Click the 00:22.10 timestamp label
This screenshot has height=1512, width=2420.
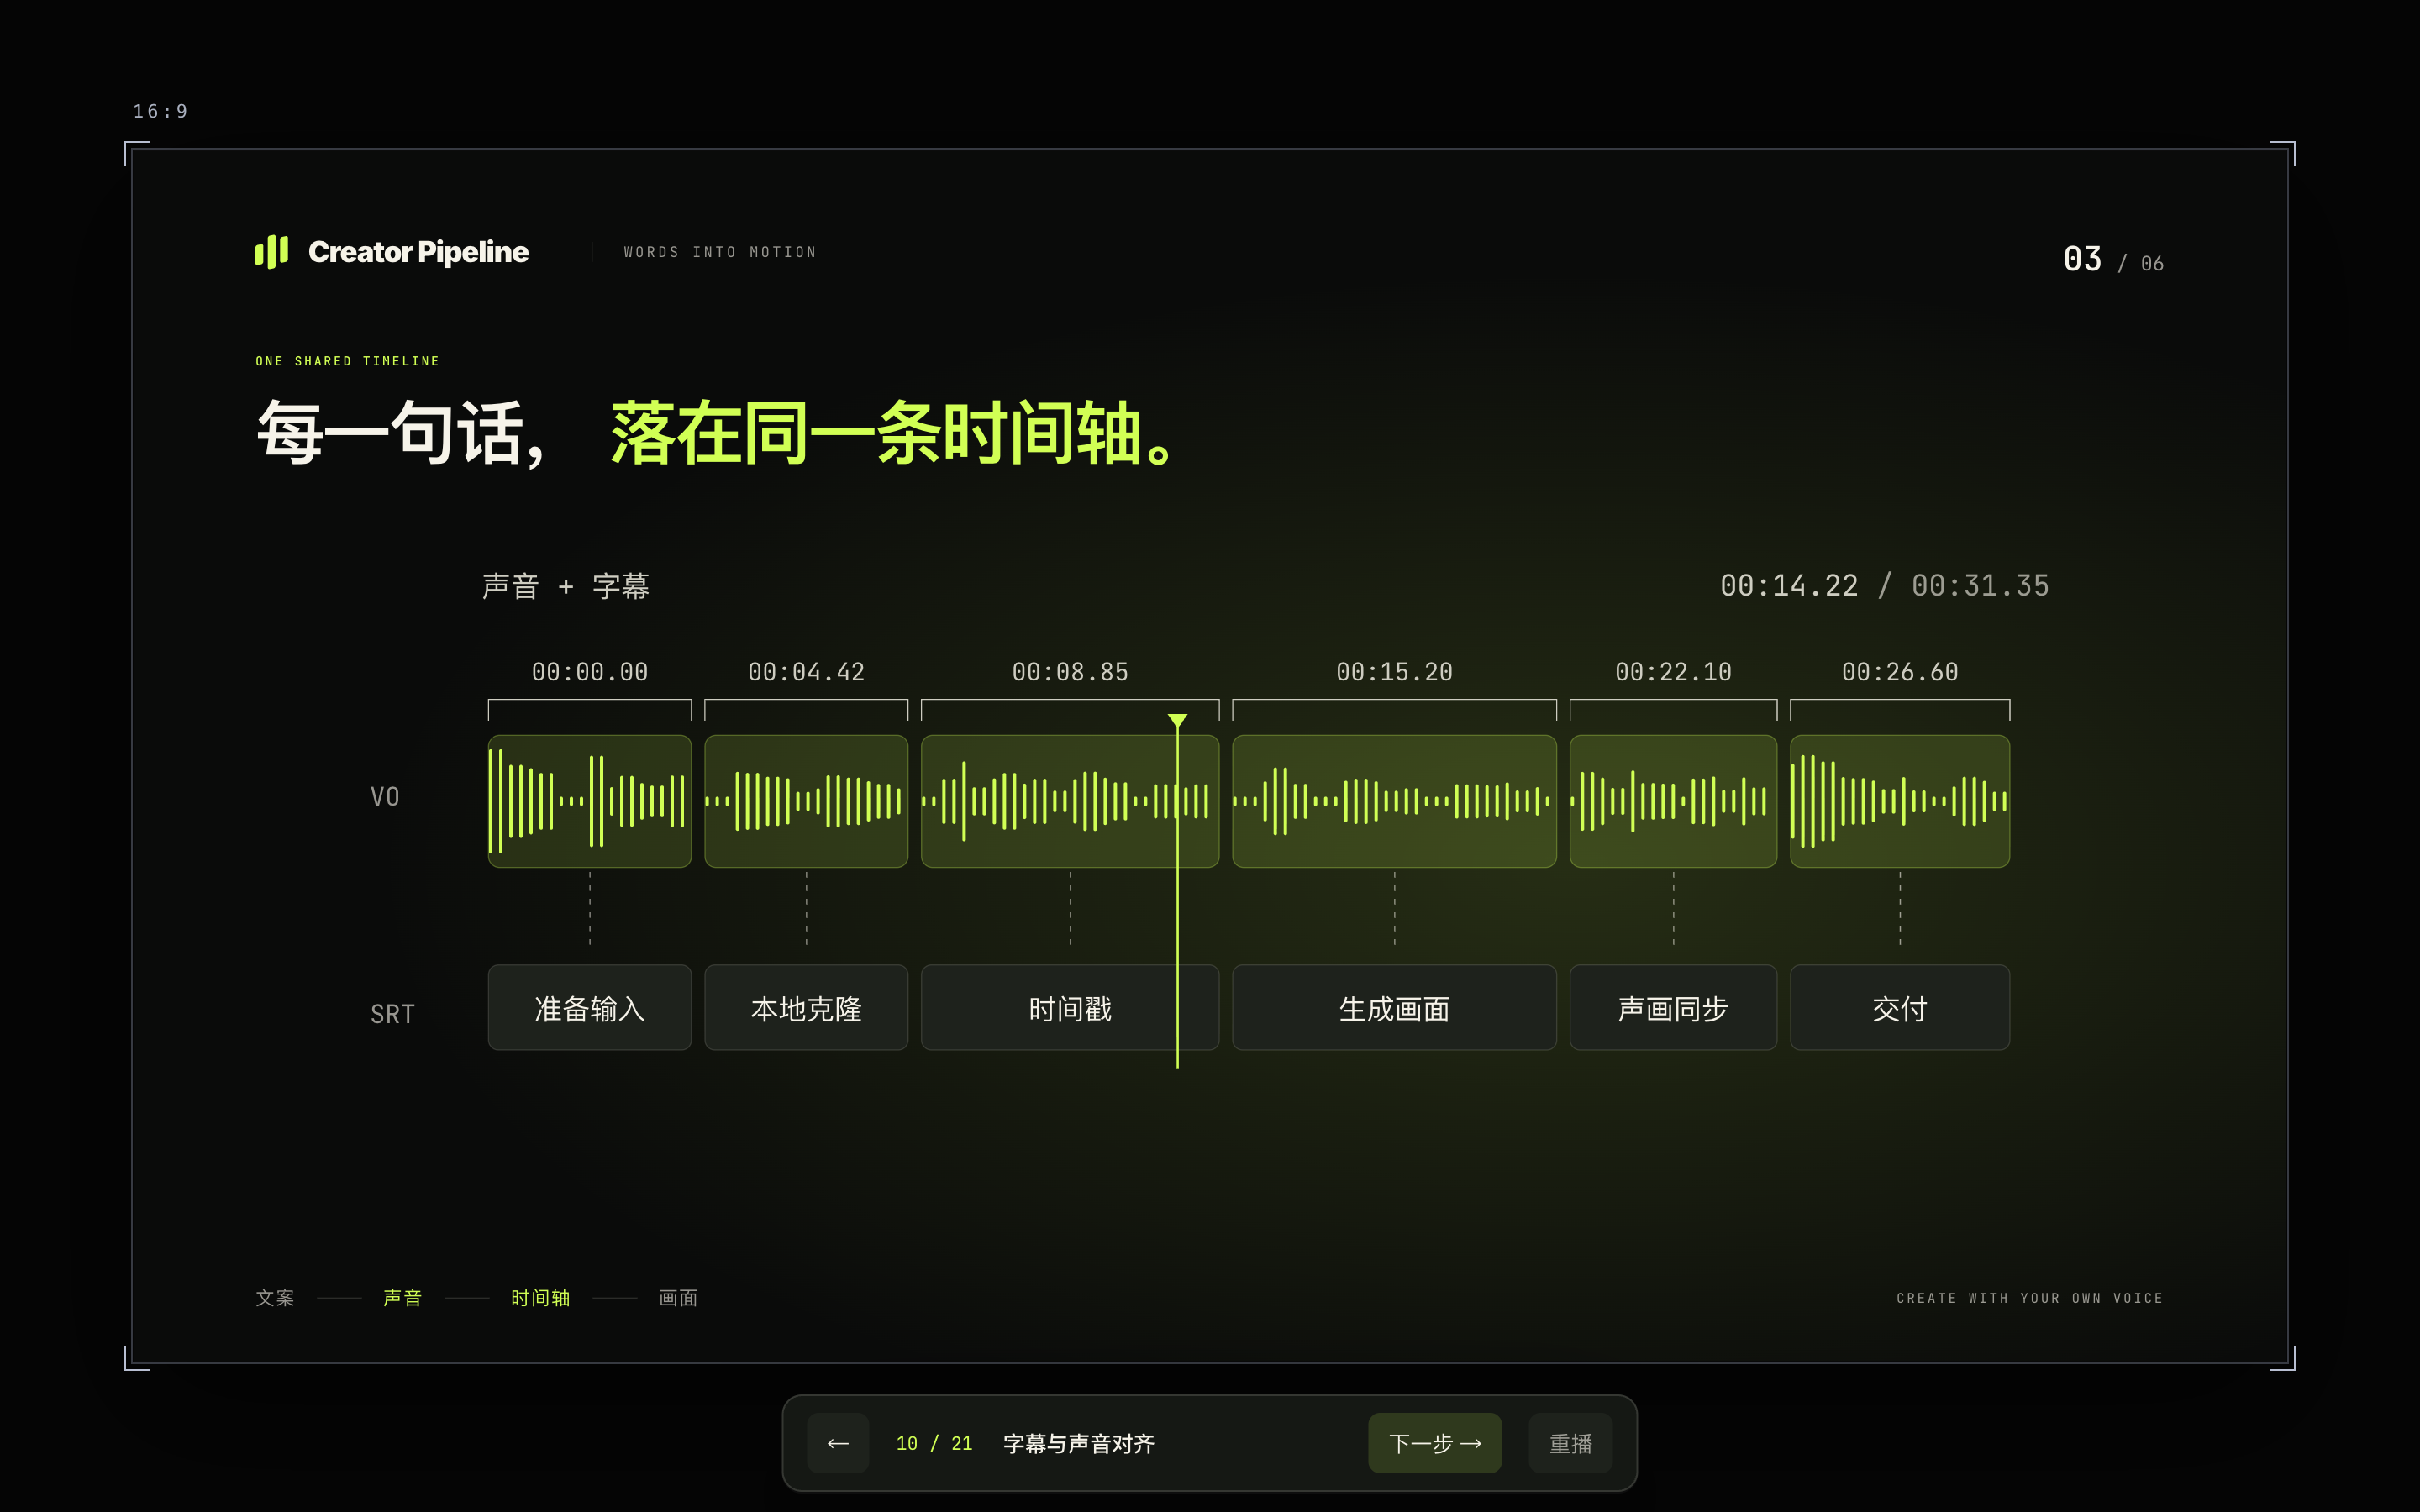tap(1673, 672)
